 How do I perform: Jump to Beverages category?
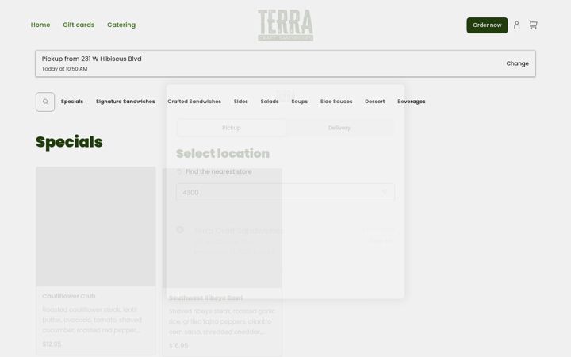click(411, 102)
